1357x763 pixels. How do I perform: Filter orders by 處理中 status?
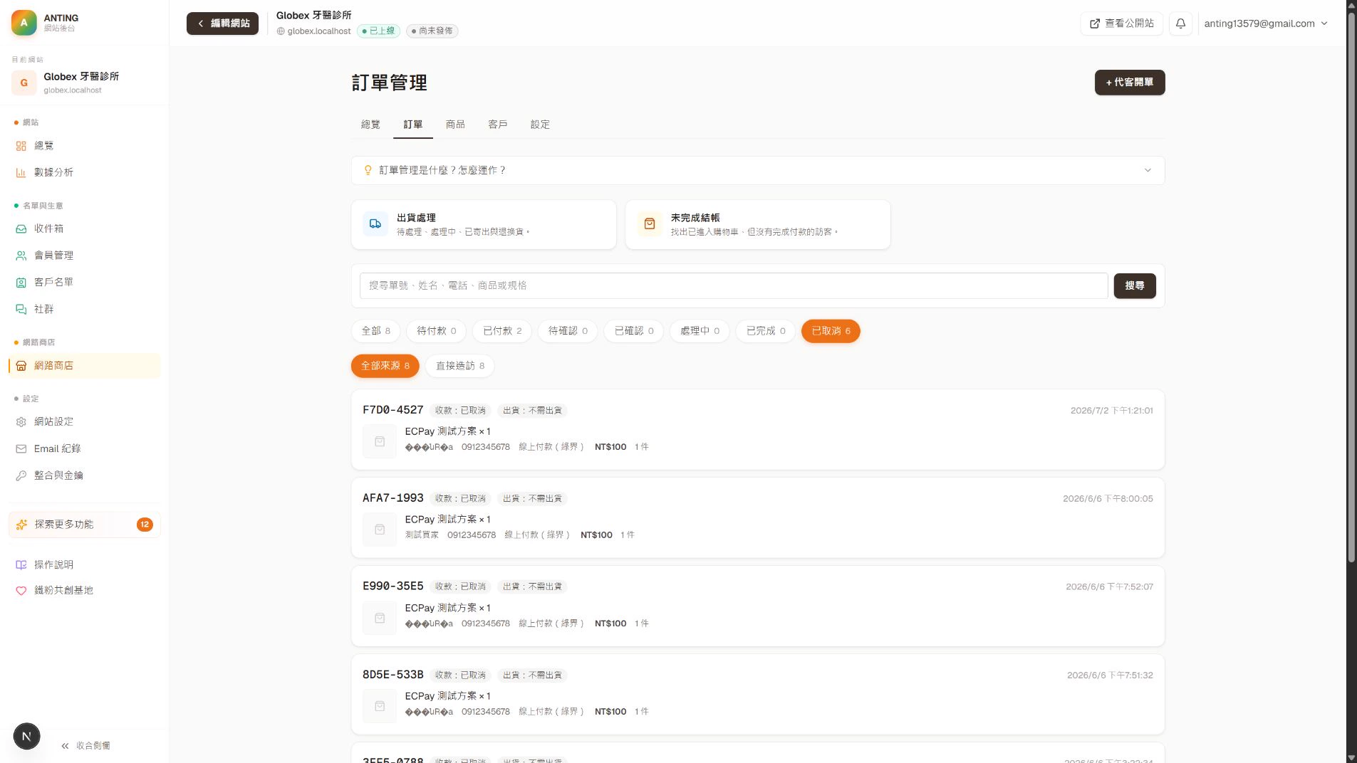[x=700, y=331]
